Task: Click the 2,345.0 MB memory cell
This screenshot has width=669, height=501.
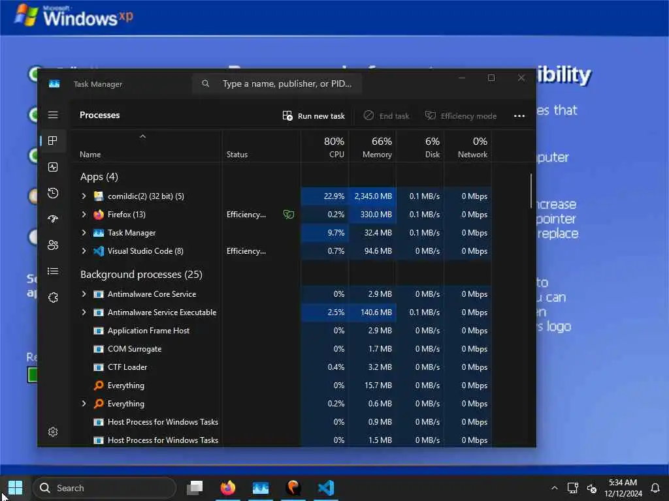Action: (372, 196)
